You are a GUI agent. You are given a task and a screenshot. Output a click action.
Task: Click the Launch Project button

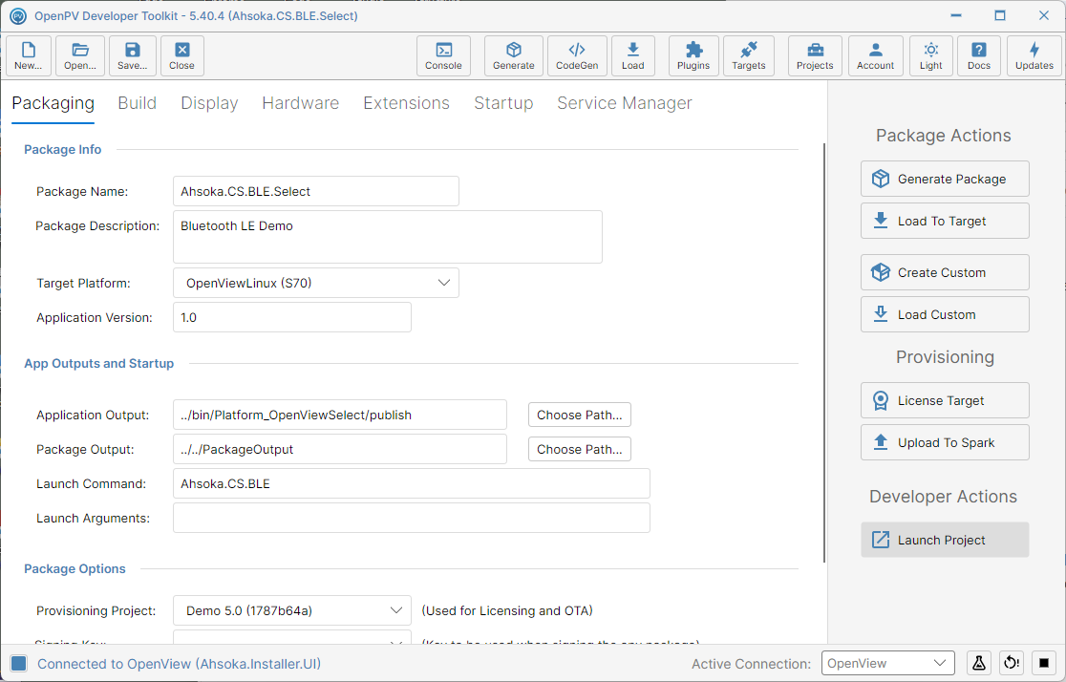[x=945, y=540]
